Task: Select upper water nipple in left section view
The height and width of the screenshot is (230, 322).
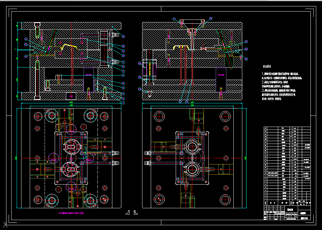Action: pyautogui.click(x=116, y=35)
